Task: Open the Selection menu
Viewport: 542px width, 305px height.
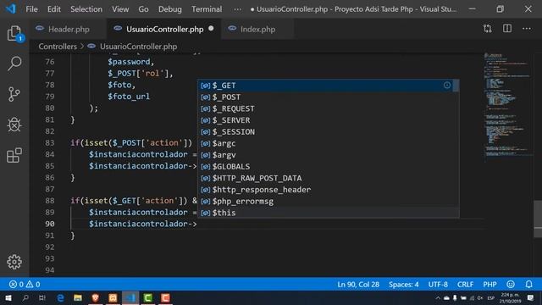Action: [x=86, y=9]
